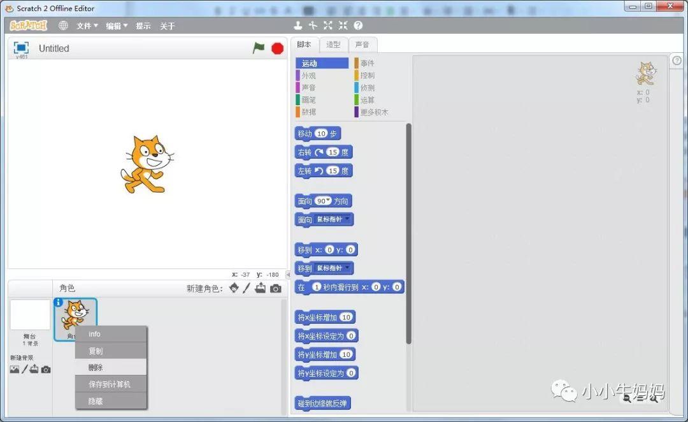
Task: Paint a new backdrop brush icon
Action: (25, 369)
